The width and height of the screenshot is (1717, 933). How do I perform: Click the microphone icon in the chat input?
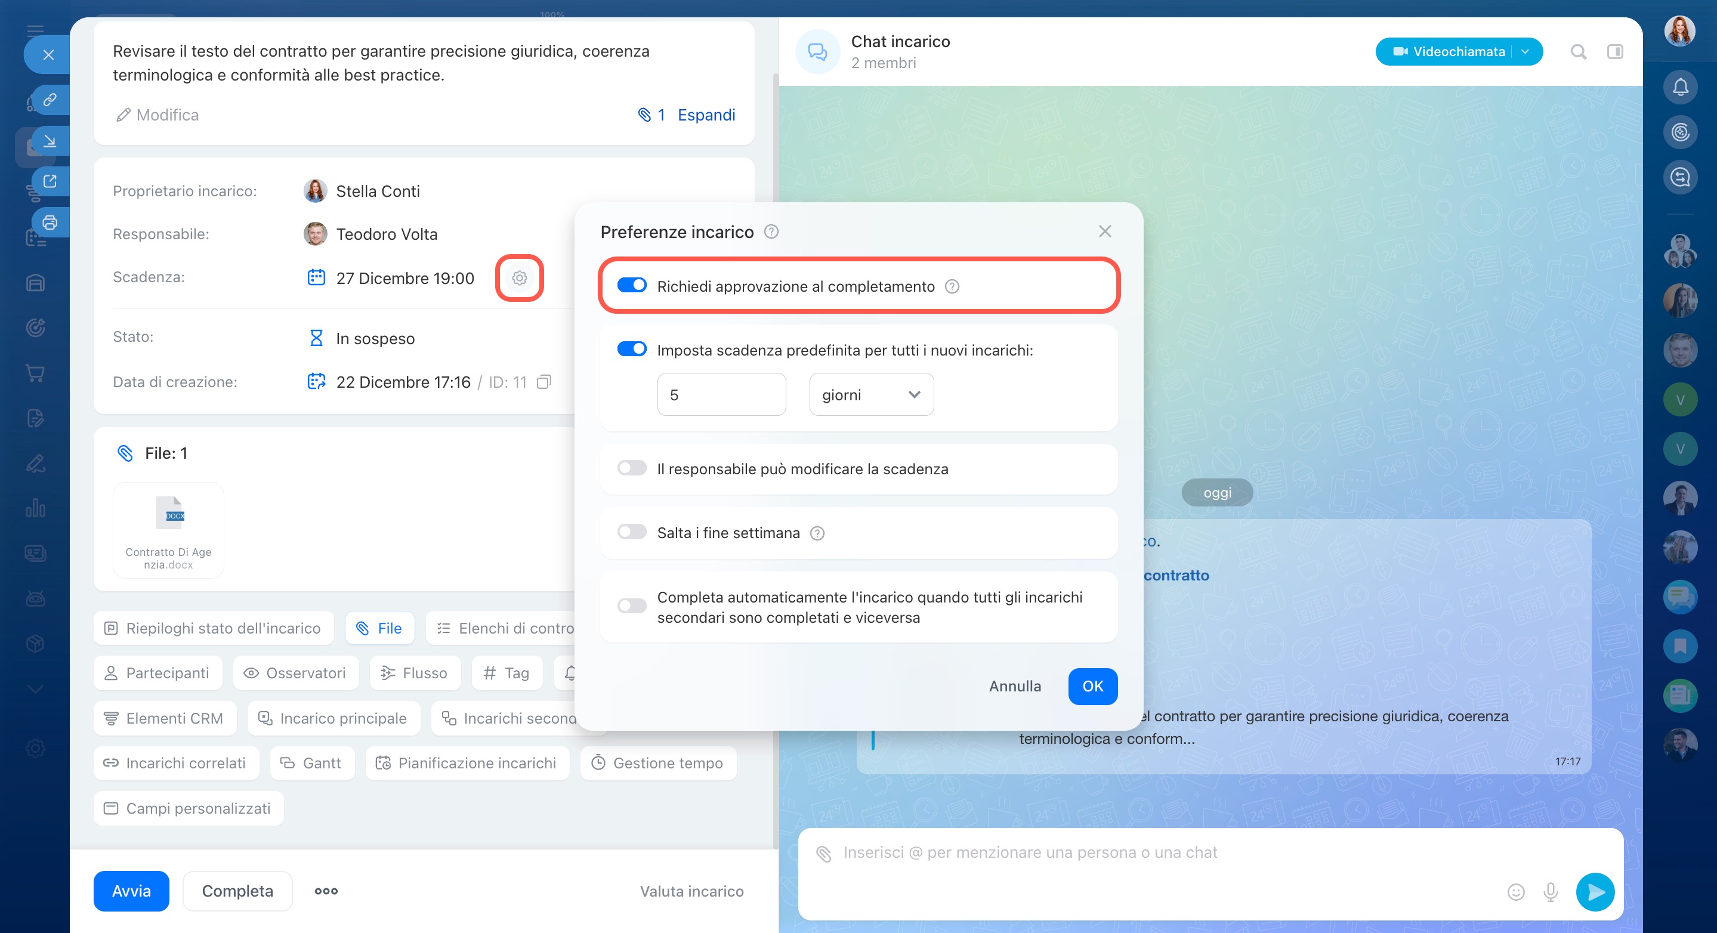pyautogui.click(x=1551, y=892)
